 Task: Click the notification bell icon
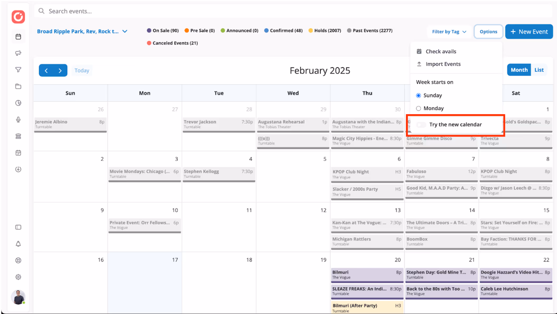18,244
